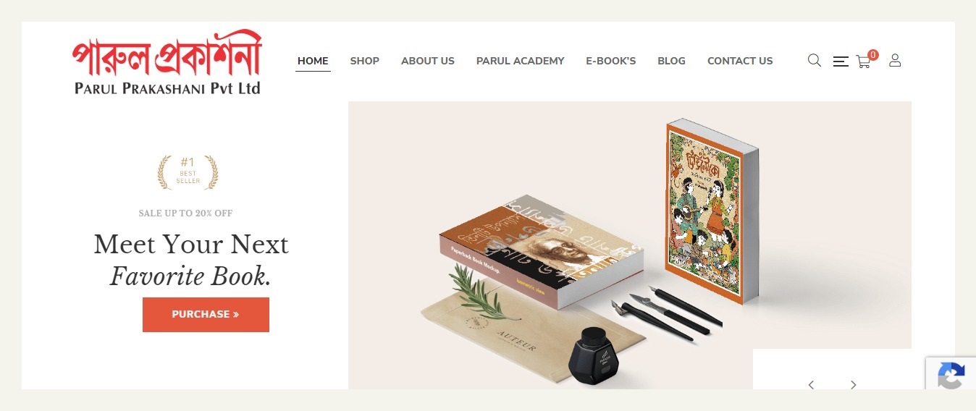Viewport: 976px width, 411px height.
Task: Select the HOME menu item
Action: point(313,61)
